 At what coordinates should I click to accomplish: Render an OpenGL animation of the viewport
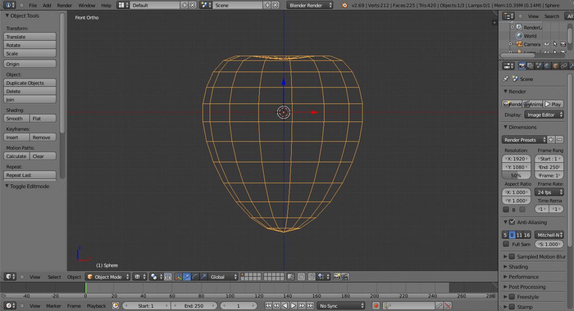[x=345, y=277]
